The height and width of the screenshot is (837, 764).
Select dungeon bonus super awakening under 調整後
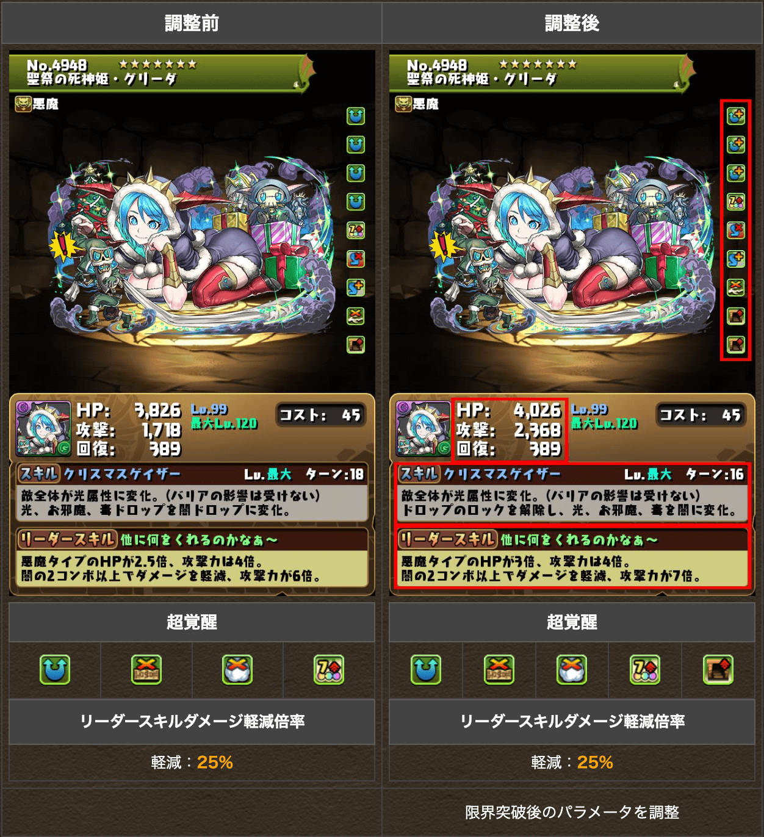coord(718,669)
